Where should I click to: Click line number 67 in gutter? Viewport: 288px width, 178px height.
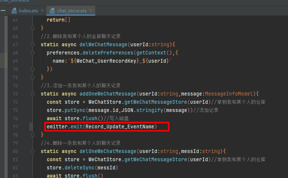pyautogui.click(x=15, y=44)
